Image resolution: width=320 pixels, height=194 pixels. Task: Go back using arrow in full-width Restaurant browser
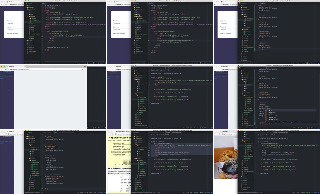[x=1, y=69]
